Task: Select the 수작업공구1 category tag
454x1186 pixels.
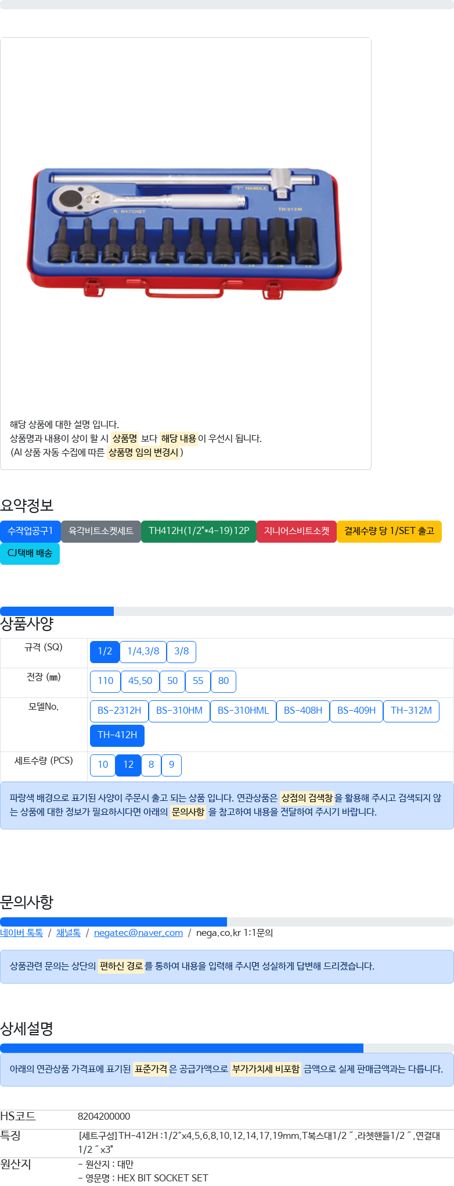Action: point(30,531)
